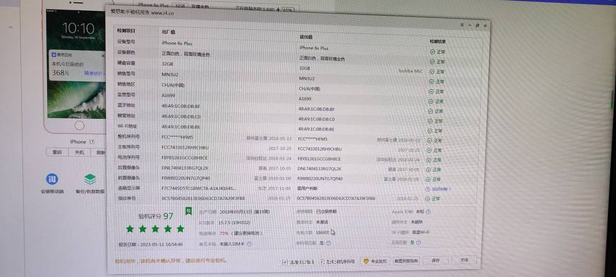Click the help icon next to 五码匹配

pos(418,242)
